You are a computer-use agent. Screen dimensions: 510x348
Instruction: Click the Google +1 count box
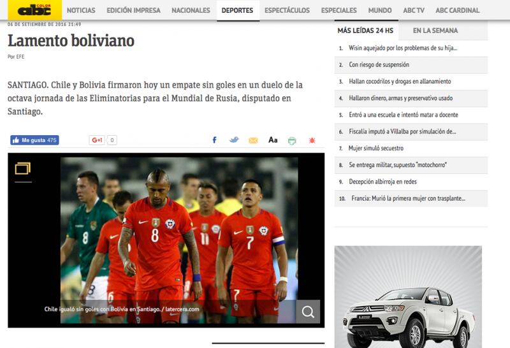point(112,140)
